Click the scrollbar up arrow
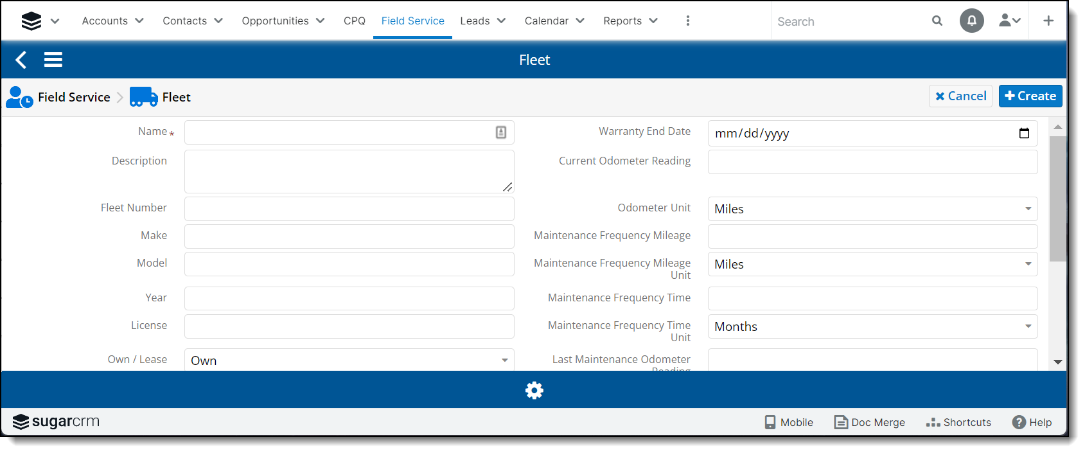The image size is (1085, 453). (x=1057, y=127)
